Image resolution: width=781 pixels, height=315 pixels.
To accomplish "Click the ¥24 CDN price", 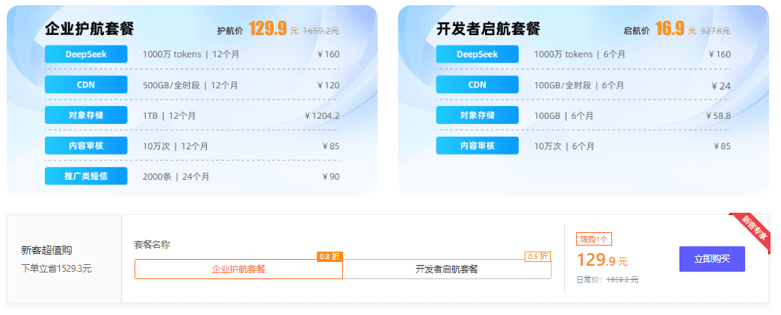I will coord(721,86).
